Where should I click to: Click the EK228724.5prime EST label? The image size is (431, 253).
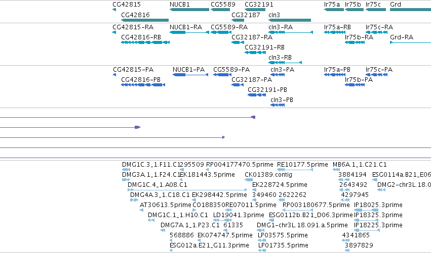[280, 185]
